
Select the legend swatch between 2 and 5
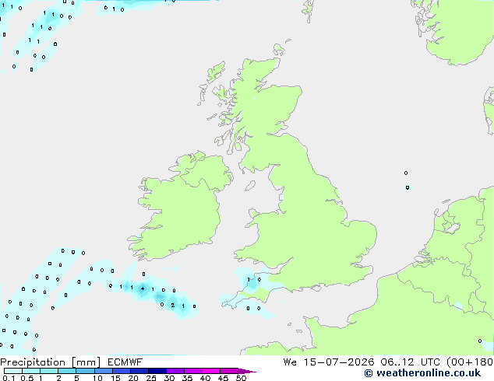[67, 371]
